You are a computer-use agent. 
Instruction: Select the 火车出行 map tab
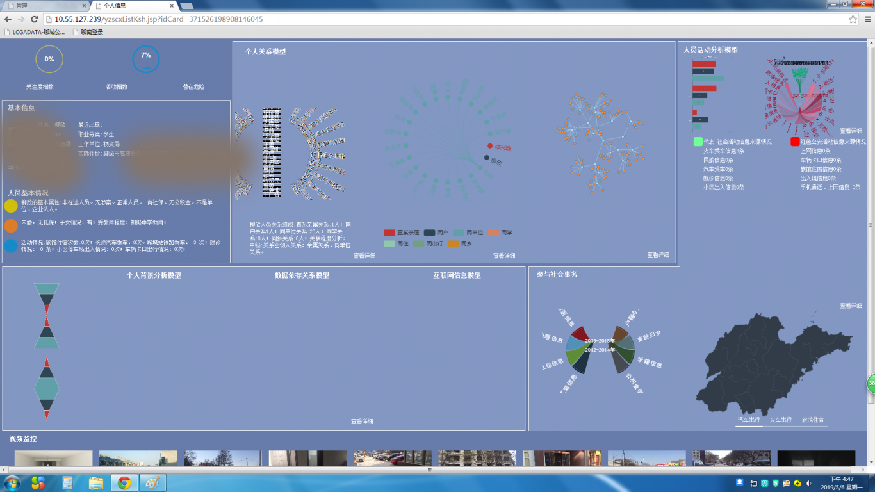point(780,420)
